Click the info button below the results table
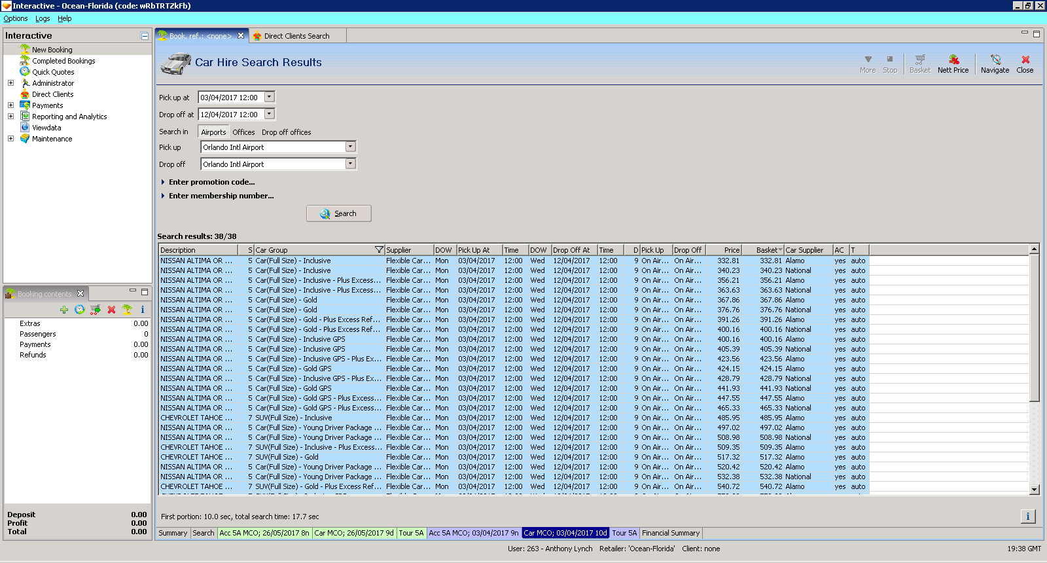The image size is (1047, 563). (x=1027, y=517)
